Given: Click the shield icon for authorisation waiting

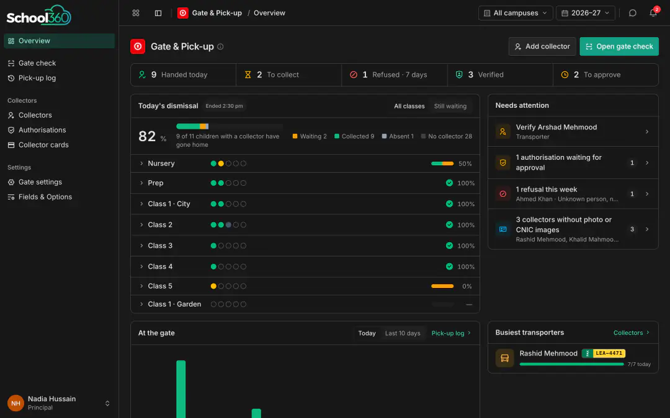Looking at the screenshot, I should [x=503, y=162].
